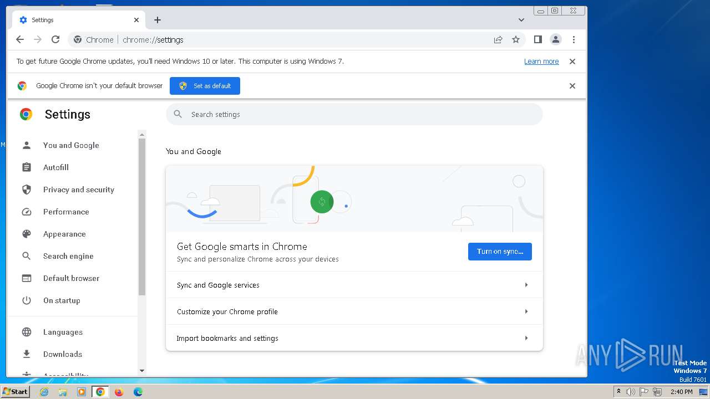710x399 pixels.
Task: Open the Windows Start menu
Action: (x=16, y=392)
